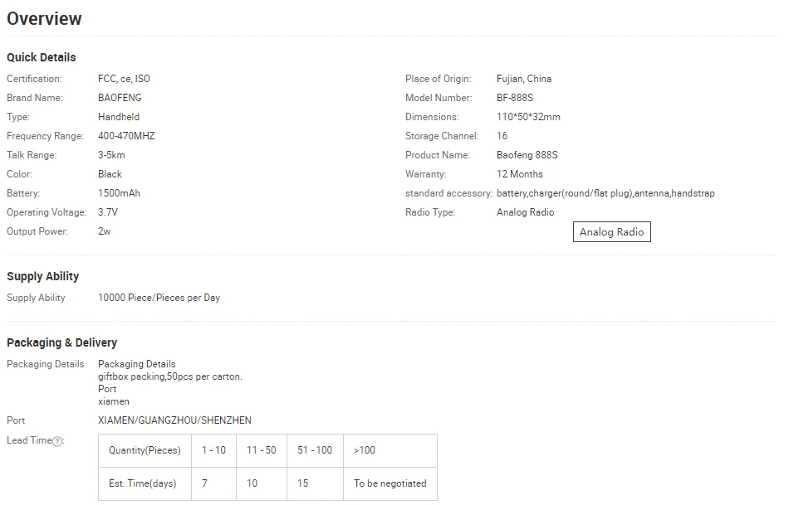Click the 1 - 10 quantity cell
789x505 pixels.
pyautogui.click(x=213, y=450)
